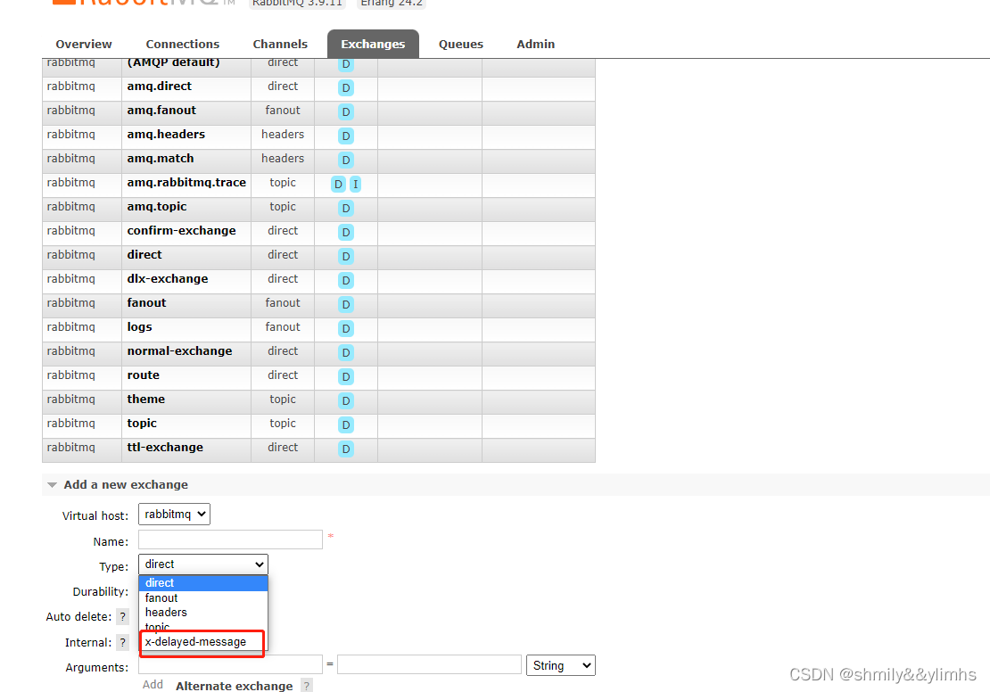The height and width of the screenshot is (692, 990).
Task: Click the I internal badge for amq.rabbitmq.trace
Action: (356, 184)
